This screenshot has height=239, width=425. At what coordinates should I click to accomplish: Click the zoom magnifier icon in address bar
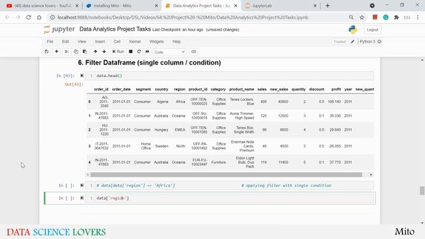tap(351, 17)
